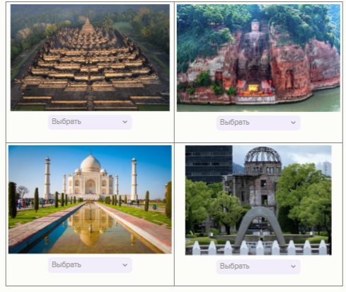Viewport: 346px width, 292px height.
Task: Click the chevron arrow below the giant Buddha image
Action: point(293,123)
